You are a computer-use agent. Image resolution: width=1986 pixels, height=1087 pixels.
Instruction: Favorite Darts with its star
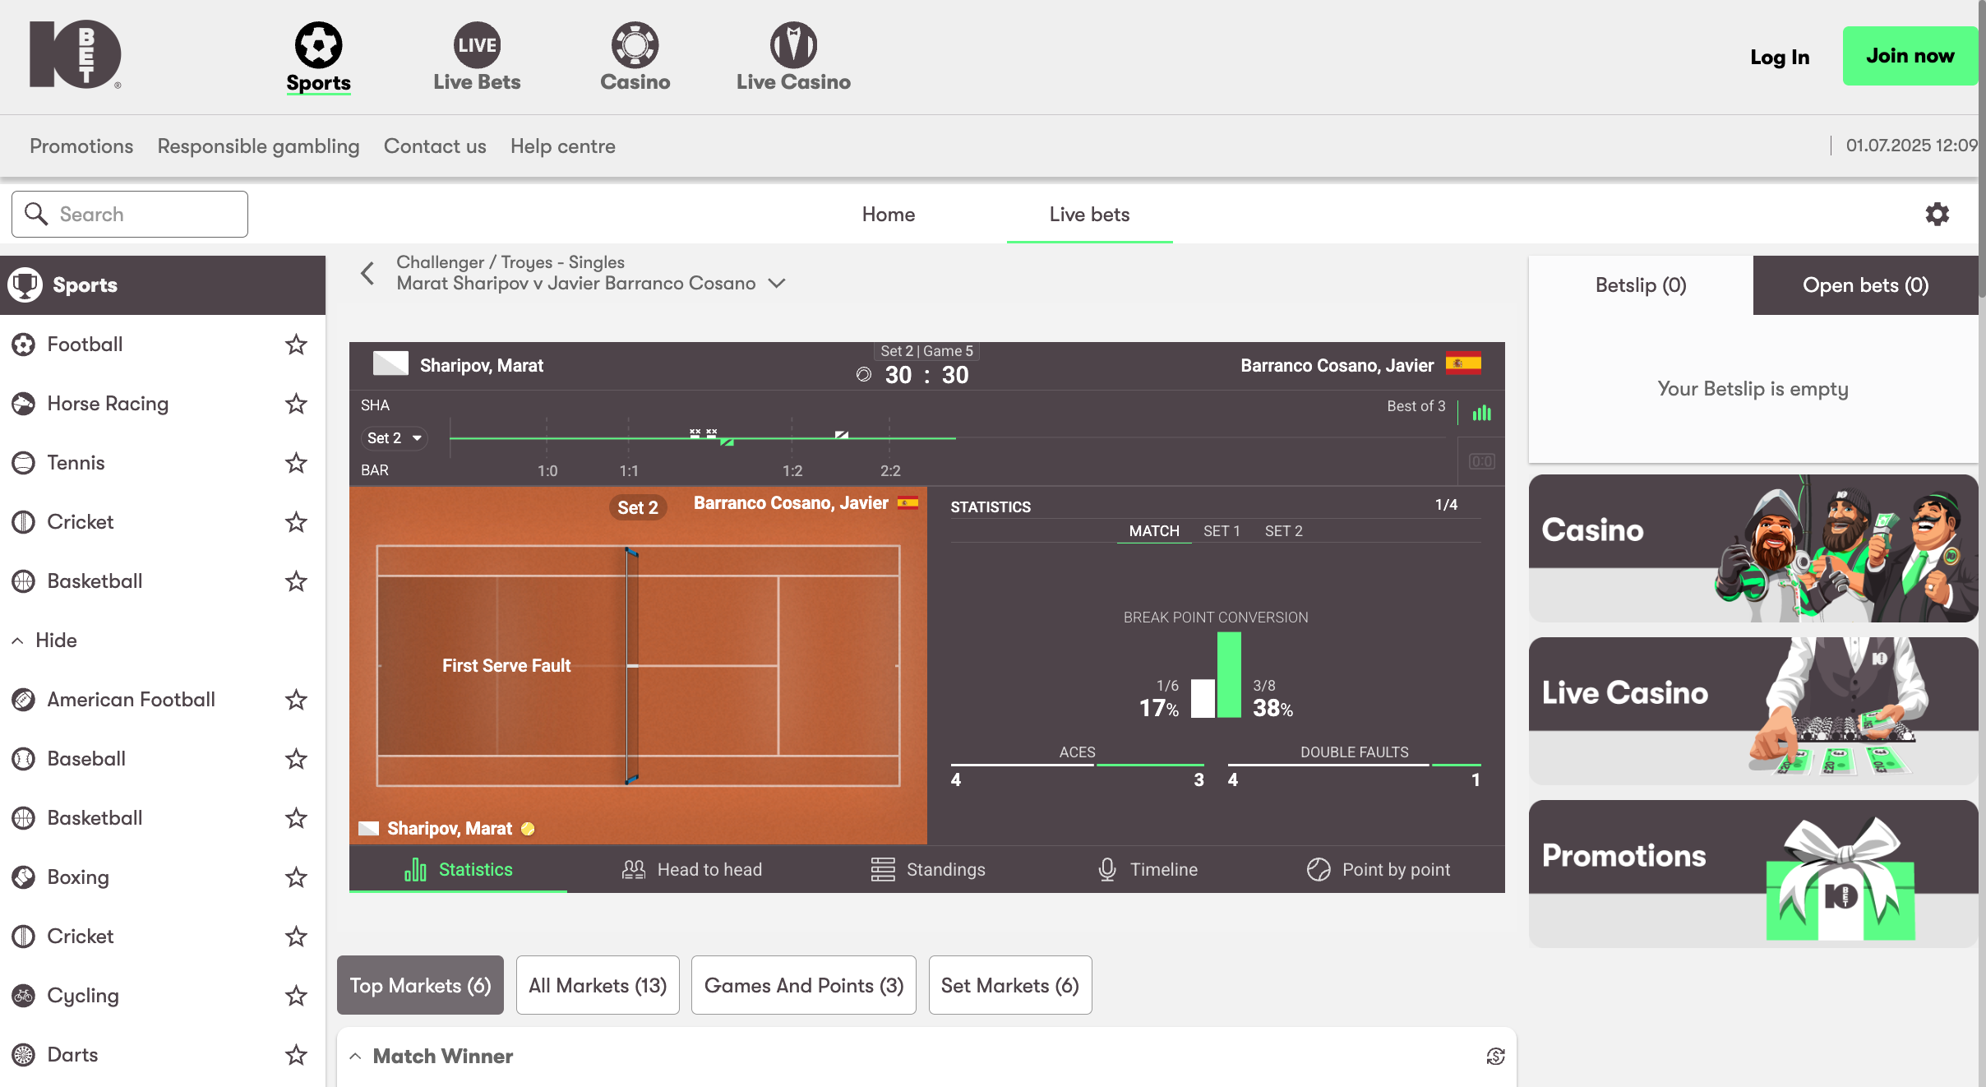[296, 1055]
